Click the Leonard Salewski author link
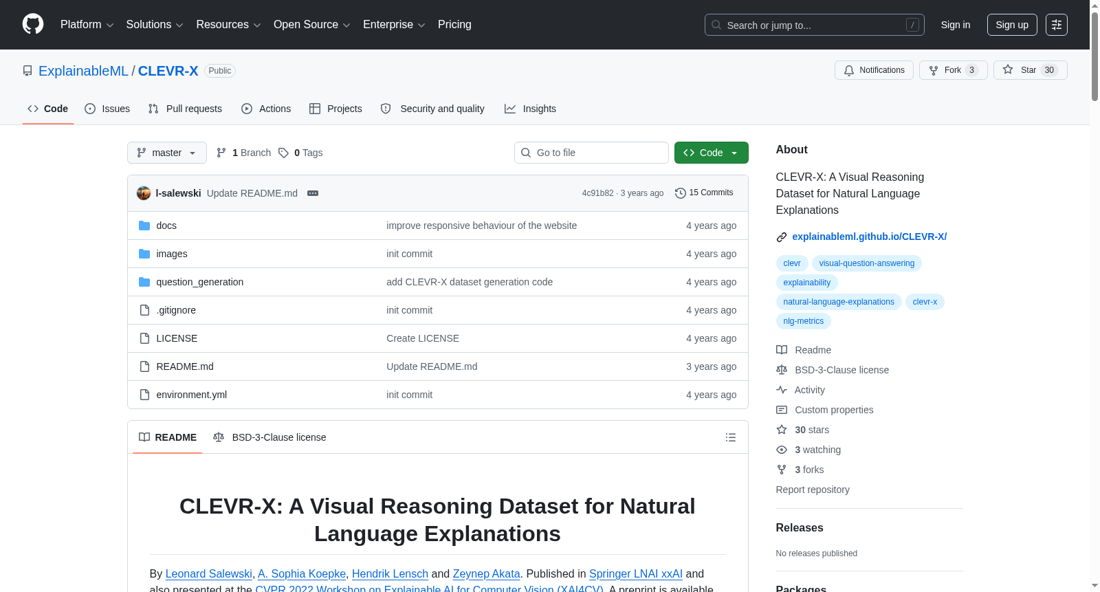Image resolution: width=1100 pixels, height=592 pixels. (209, 573)
